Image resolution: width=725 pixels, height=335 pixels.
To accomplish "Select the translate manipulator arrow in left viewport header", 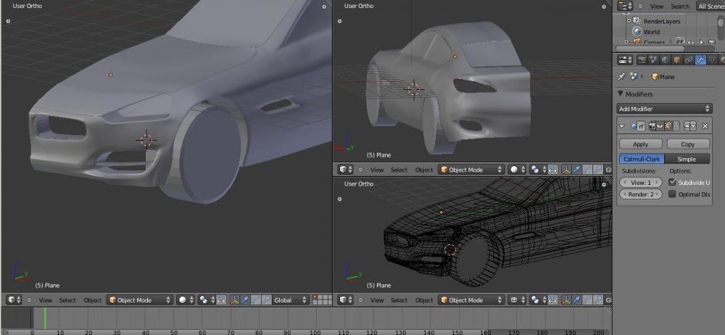I will [245, 299].
